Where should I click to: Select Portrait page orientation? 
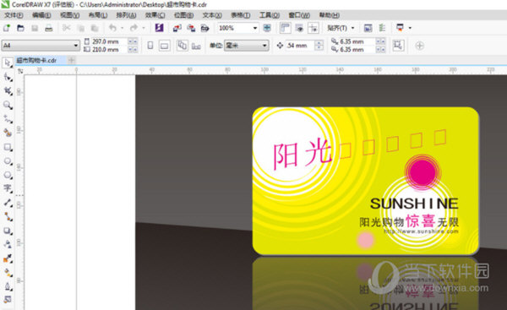pos(150,46)
